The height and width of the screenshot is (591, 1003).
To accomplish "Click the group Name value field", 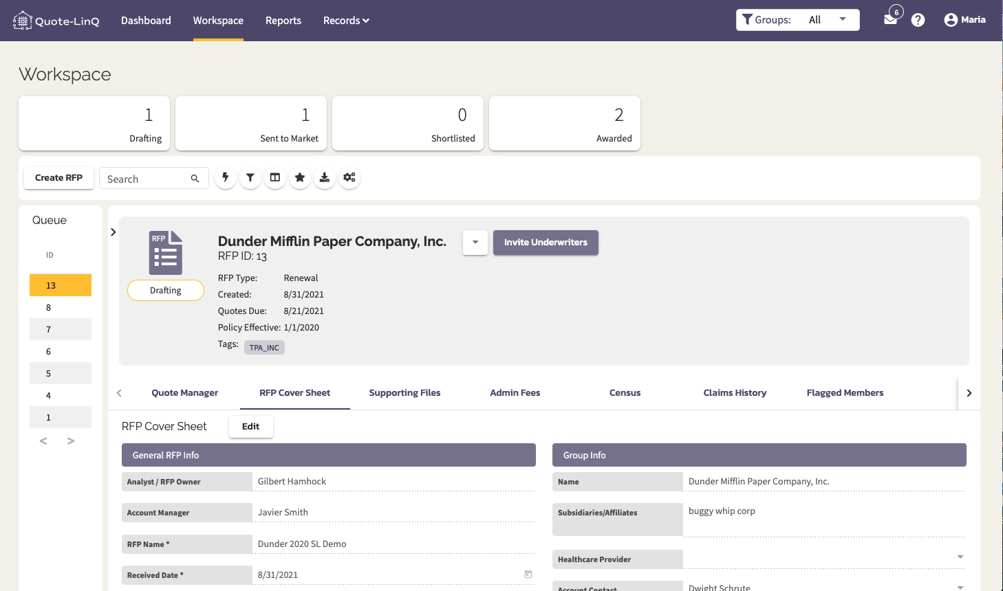I will (x=824, y=482).
